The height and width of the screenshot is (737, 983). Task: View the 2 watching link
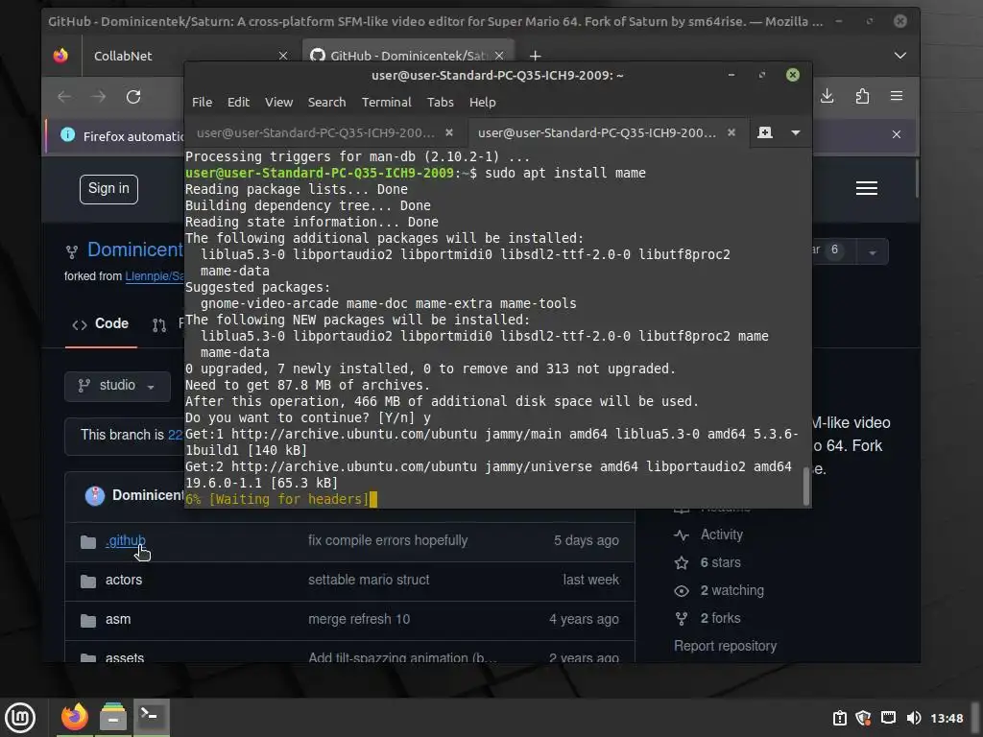[731, 590]
